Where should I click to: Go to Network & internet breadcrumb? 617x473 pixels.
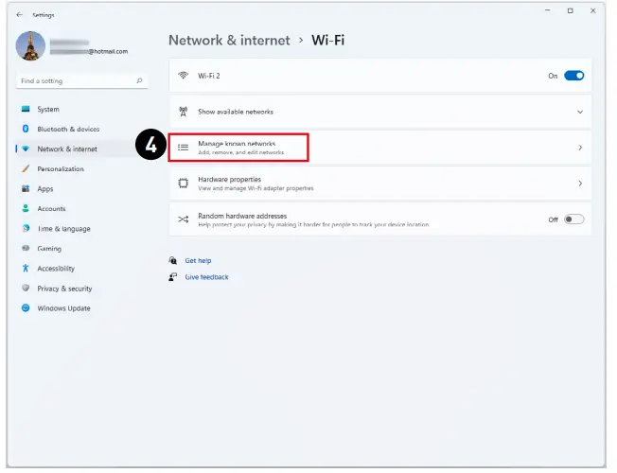pos(228,41)
